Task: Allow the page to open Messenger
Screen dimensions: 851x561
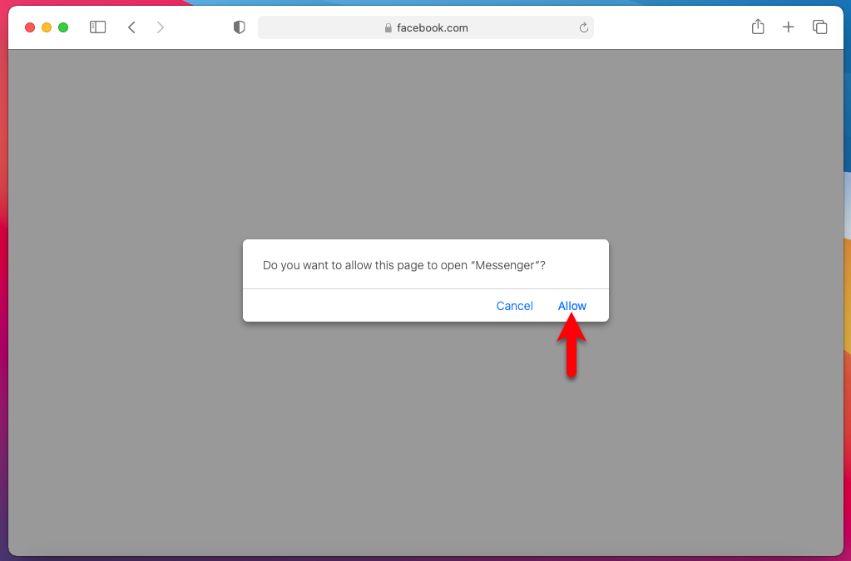Action: click(572, 306)
